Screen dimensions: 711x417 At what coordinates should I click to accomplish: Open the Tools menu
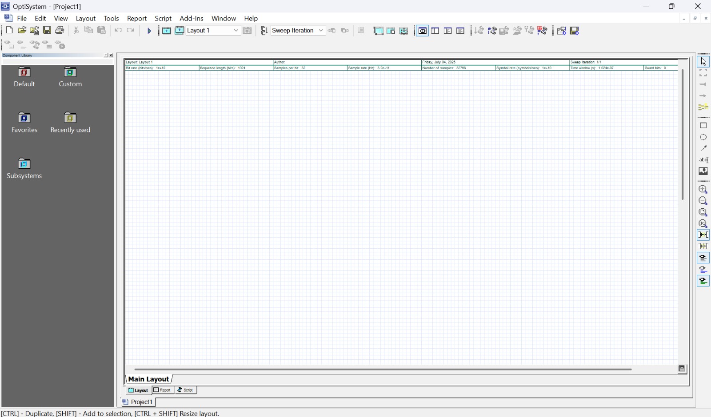pos(111,19)
